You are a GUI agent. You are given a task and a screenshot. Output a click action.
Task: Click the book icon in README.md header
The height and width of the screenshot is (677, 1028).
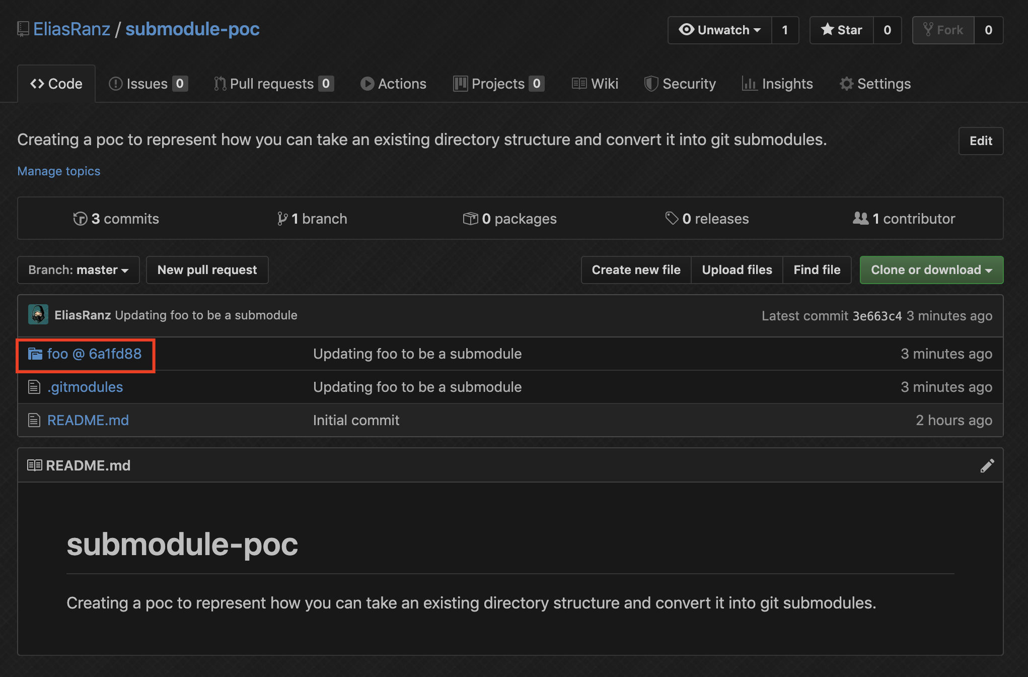[35, 465]
